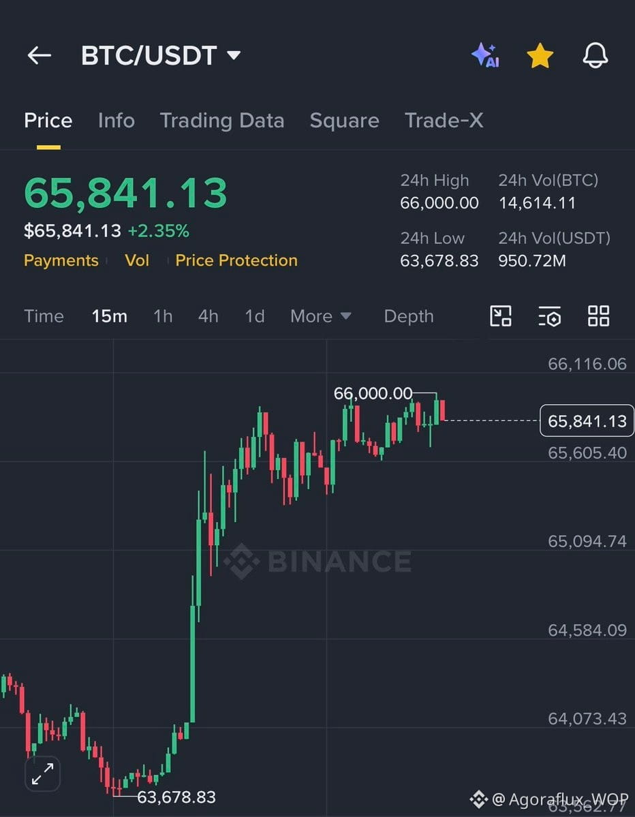
Task: Tap the Price Protection tag
Action: [236, 260]
